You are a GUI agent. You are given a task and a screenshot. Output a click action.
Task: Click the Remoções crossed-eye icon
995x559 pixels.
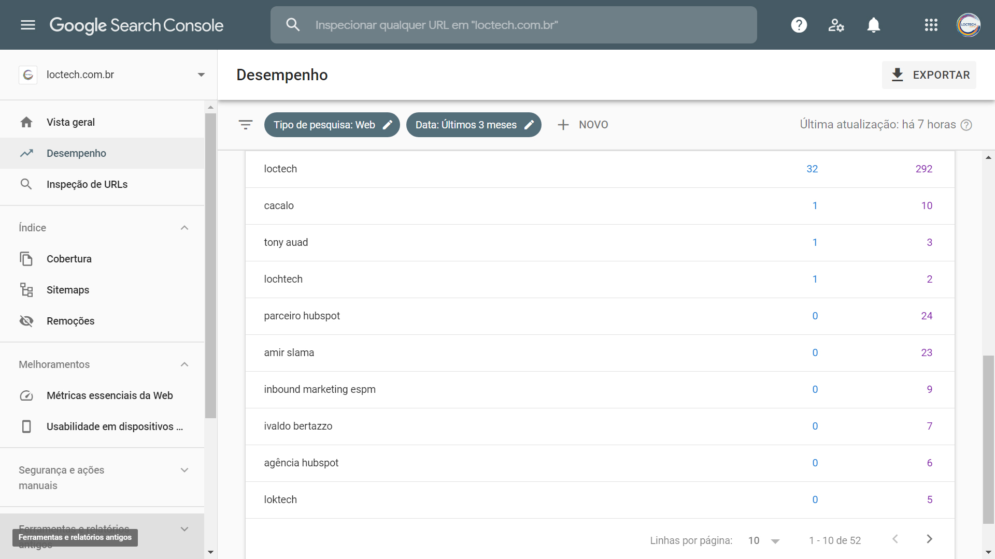26,321
